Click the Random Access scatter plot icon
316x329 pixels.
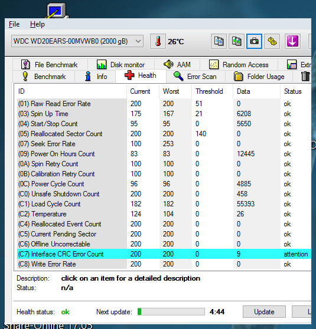tap(214, 64)
